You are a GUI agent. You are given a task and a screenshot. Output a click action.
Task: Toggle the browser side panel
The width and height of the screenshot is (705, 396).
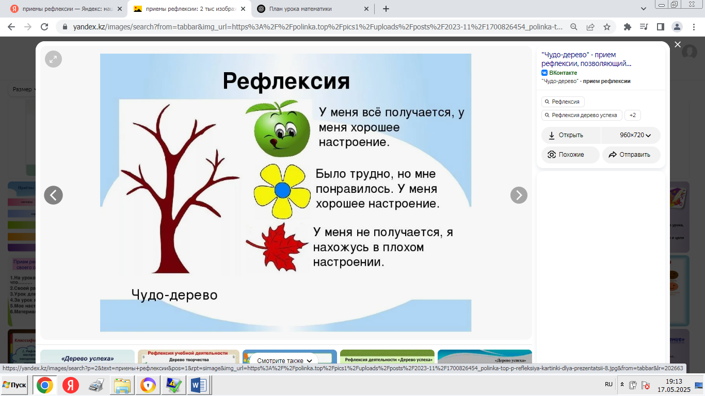point(660,27)
